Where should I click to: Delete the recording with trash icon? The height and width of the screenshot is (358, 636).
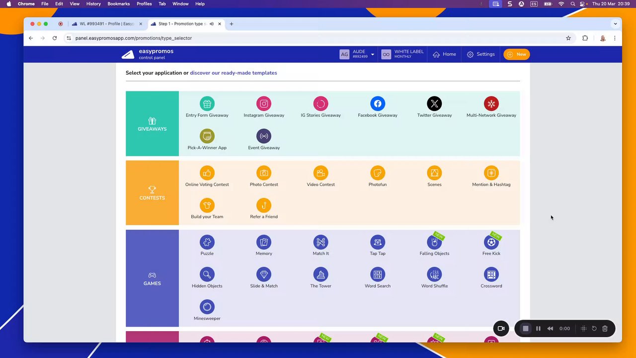[605, 329]
